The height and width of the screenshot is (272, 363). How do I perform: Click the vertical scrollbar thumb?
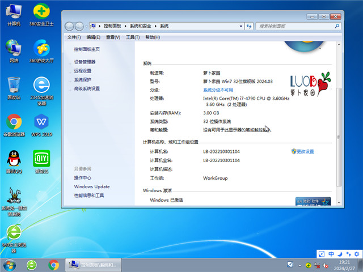pos(339,137)
